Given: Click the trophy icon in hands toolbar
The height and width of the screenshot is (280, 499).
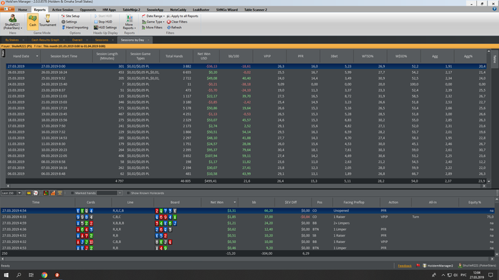Looking at the screenshot, I should pos(60,193).
